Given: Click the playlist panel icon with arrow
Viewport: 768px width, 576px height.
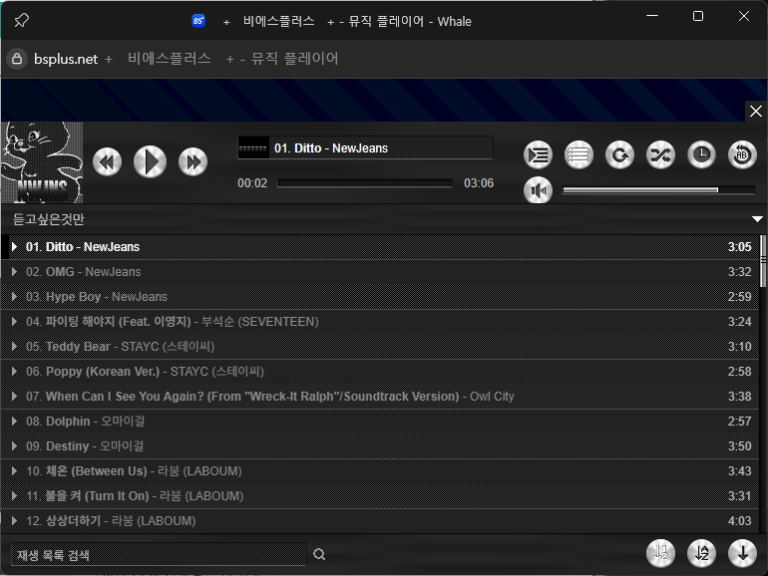Looking at the screenshot, I should coord(538,155).
